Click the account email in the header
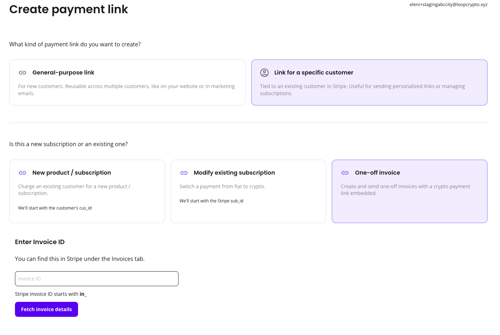This screenshot has height=335, width=500. pyautogui.click(x=448, y=5)
